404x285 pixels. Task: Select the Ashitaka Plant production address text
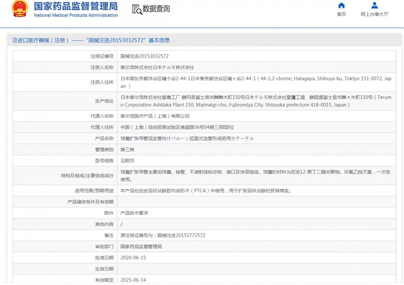[x=256, y=101]
